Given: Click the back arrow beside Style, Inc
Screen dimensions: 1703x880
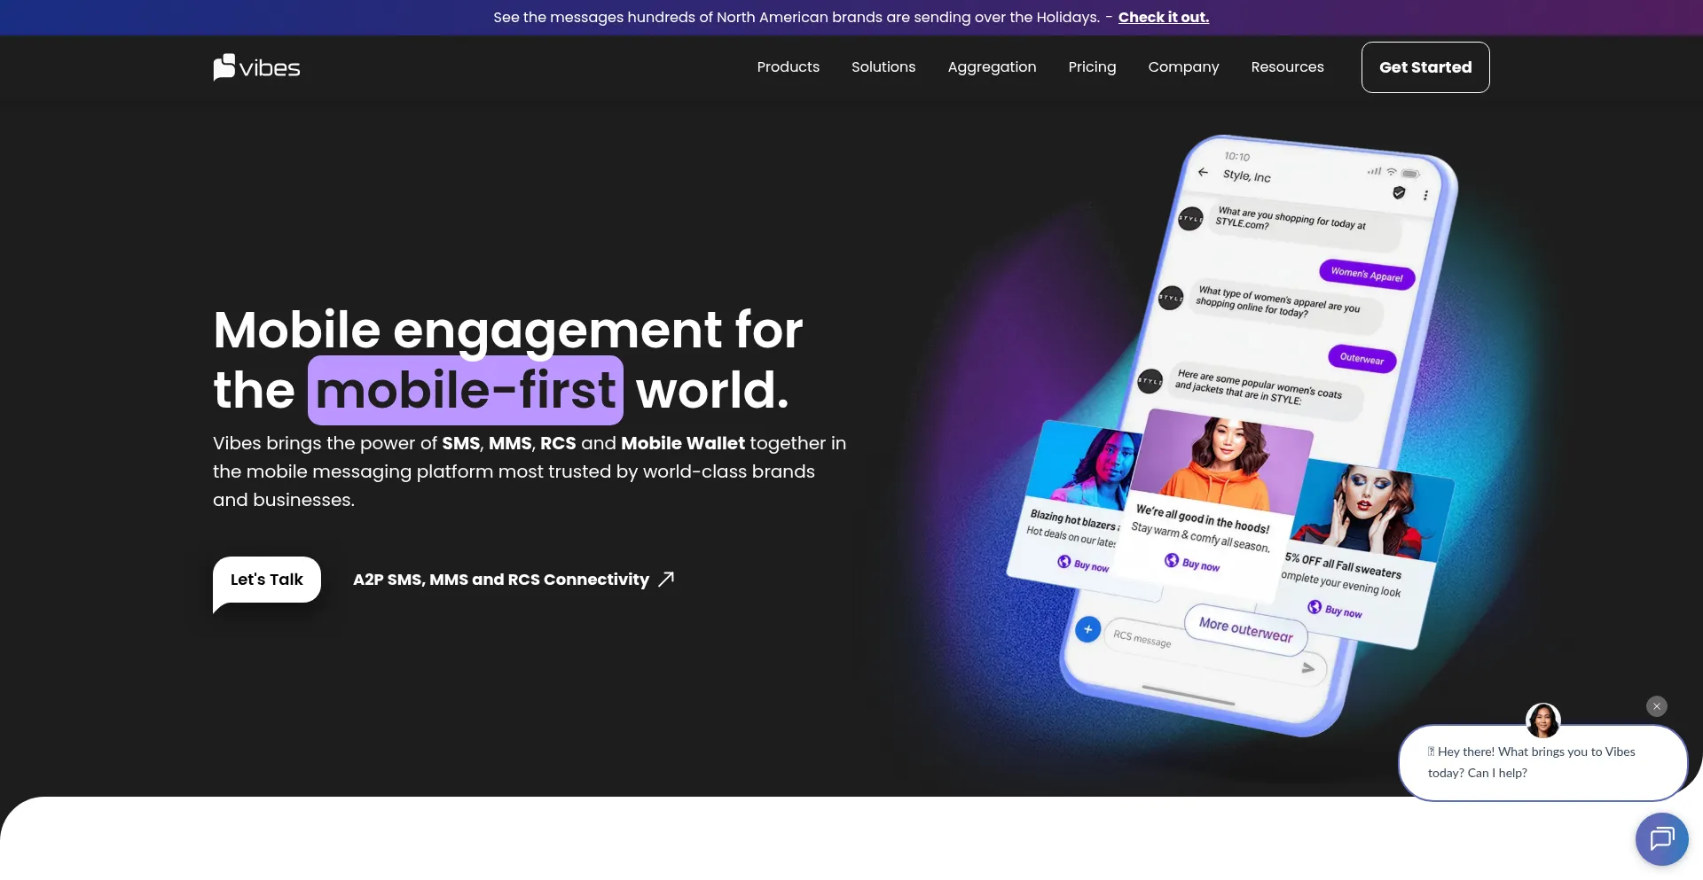Looking at the screenshot, I should 1203,172.
